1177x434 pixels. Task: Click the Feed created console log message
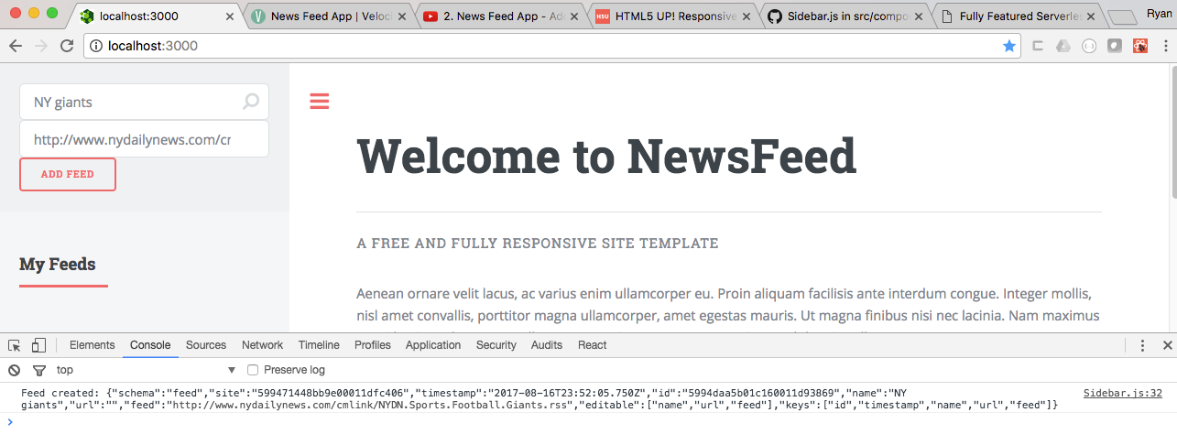click(540, 398)
